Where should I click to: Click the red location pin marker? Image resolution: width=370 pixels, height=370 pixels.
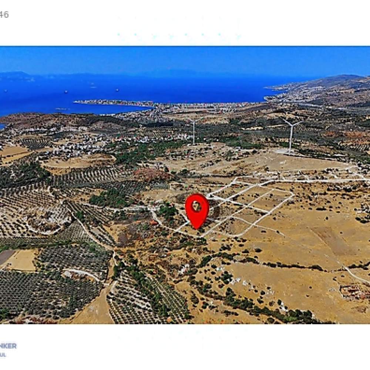click(197, 211)
